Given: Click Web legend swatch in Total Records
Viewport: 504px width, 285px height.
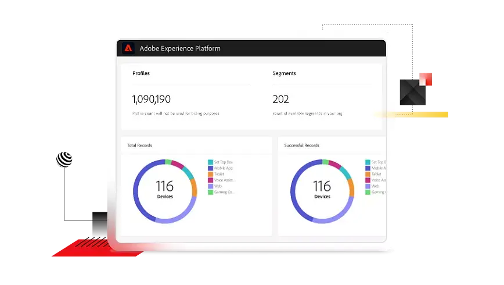Looking at the screenshot, I should point(210,186).
